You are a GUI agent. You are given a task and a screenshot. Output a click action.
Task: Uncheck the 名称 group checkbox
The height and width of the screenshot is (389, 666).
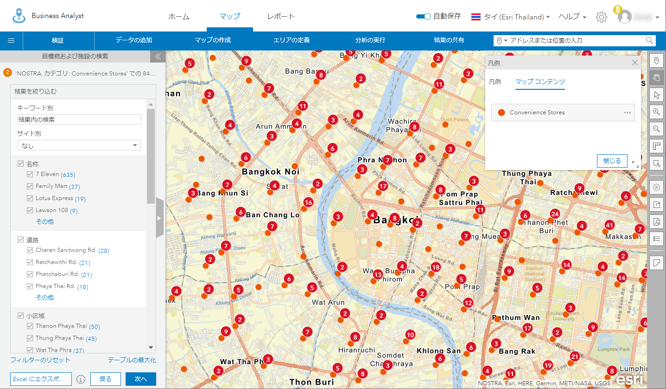20,163
